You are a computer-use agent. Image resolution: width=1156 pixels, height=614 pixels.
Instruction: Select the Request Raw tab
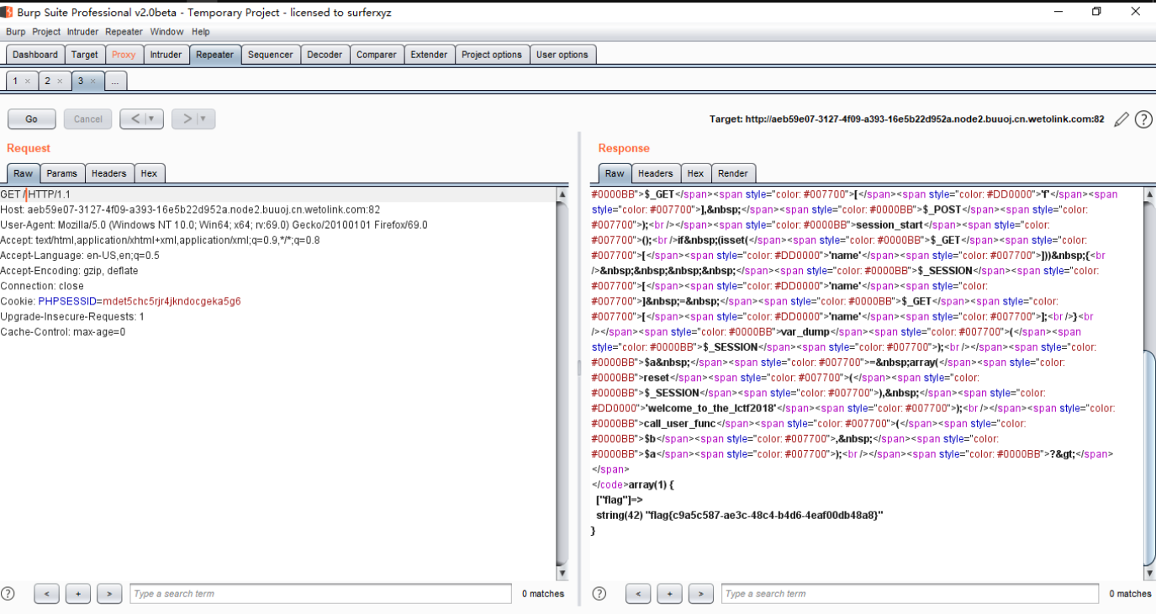[24, 173]
